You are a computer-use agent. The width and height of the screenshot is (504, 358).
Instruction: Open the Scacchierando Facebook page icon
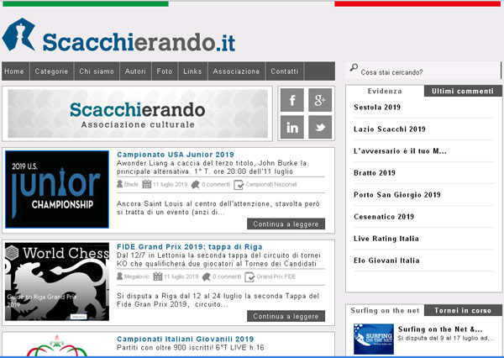pyautogui.click(x=291, y=100)
